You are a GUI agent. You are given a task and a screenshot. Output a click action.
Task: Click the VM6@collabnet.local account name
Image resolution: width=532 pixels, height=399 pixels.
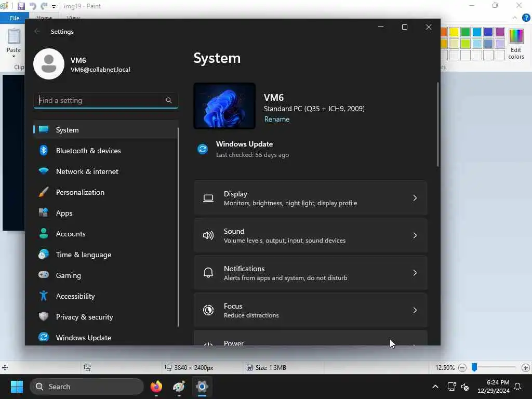[100, 70]
